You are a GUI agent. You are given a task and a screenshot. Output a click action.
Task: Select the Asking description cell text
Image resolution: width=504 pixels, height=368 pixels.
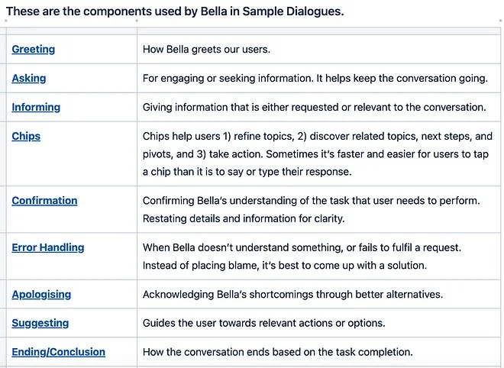point(315,79)
